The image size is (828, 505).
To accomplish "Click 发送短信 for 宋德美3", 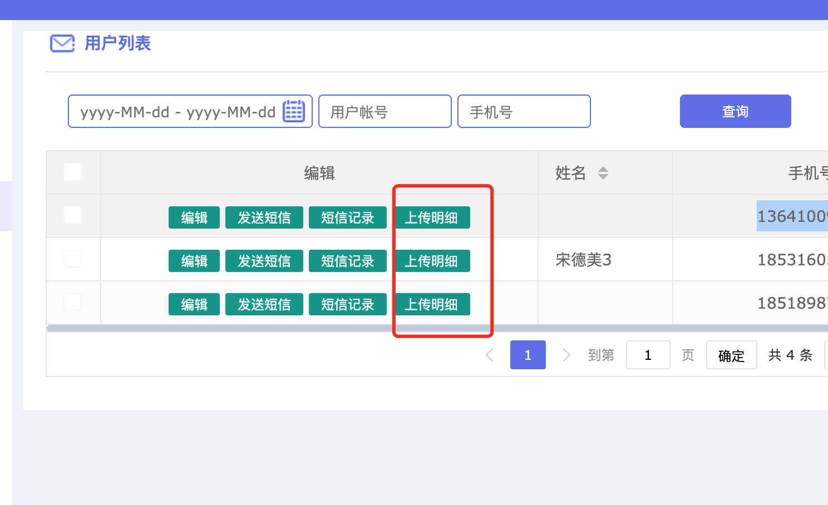I will click(264, 261).
